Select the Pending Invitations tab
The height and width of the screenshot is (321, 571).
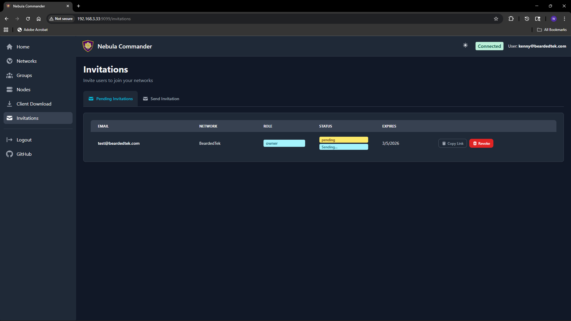tap(111, 99)
